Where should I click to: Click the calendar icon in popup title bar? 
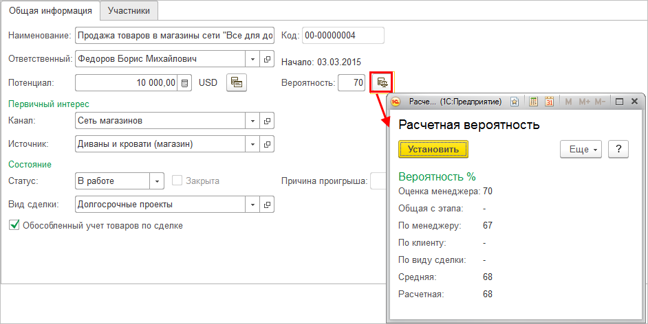coord(550,102)
